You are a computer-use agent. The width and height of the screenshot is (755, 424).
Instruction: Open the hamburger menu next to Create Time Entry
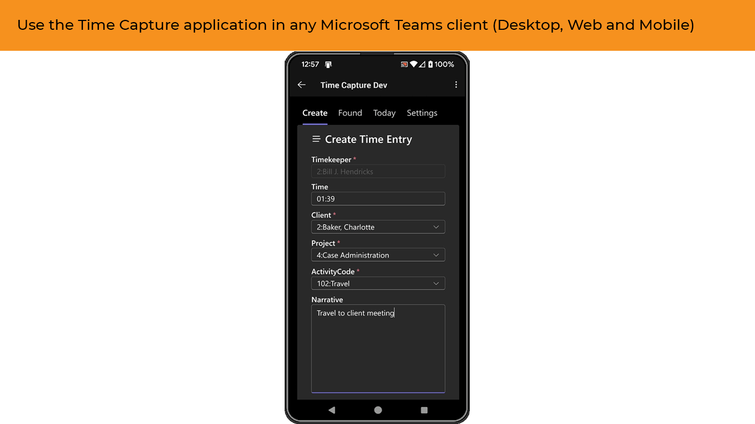(x=316, y=139)
